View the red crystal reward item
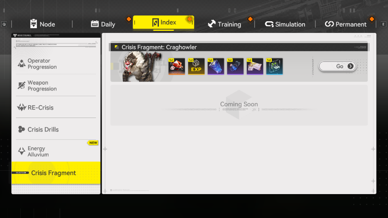The height and width of the screenshot is (218, 388). 177,66
